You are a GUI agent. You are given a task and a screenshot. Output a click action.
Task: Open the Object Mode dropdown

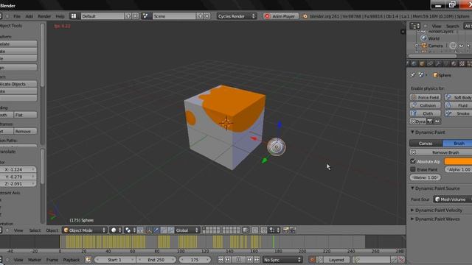(85, 230)
